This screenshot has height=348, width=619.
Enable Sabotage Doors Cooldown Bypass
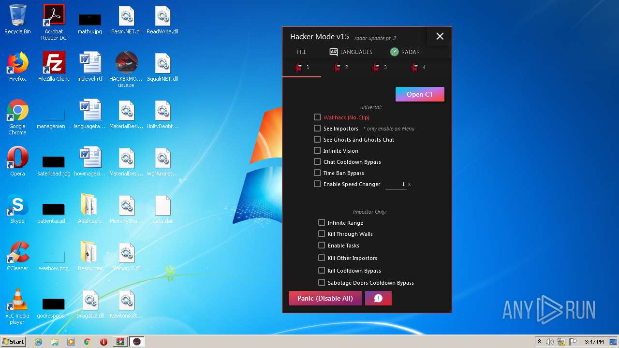click(322, 282)
